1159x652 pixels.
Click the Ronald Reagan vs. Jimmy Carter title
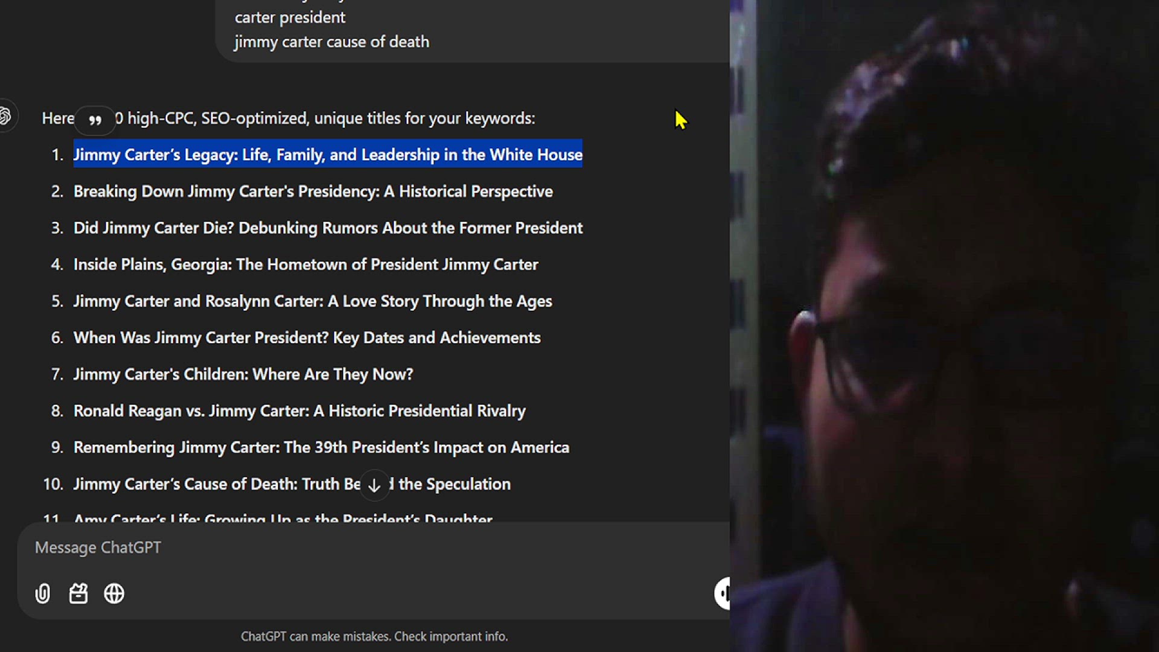(299, 411)
